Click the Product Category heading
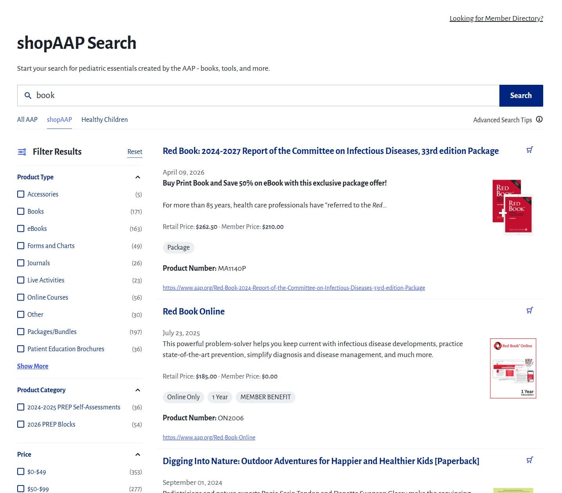Screen dimensions: 562x493 coord(41,390)
